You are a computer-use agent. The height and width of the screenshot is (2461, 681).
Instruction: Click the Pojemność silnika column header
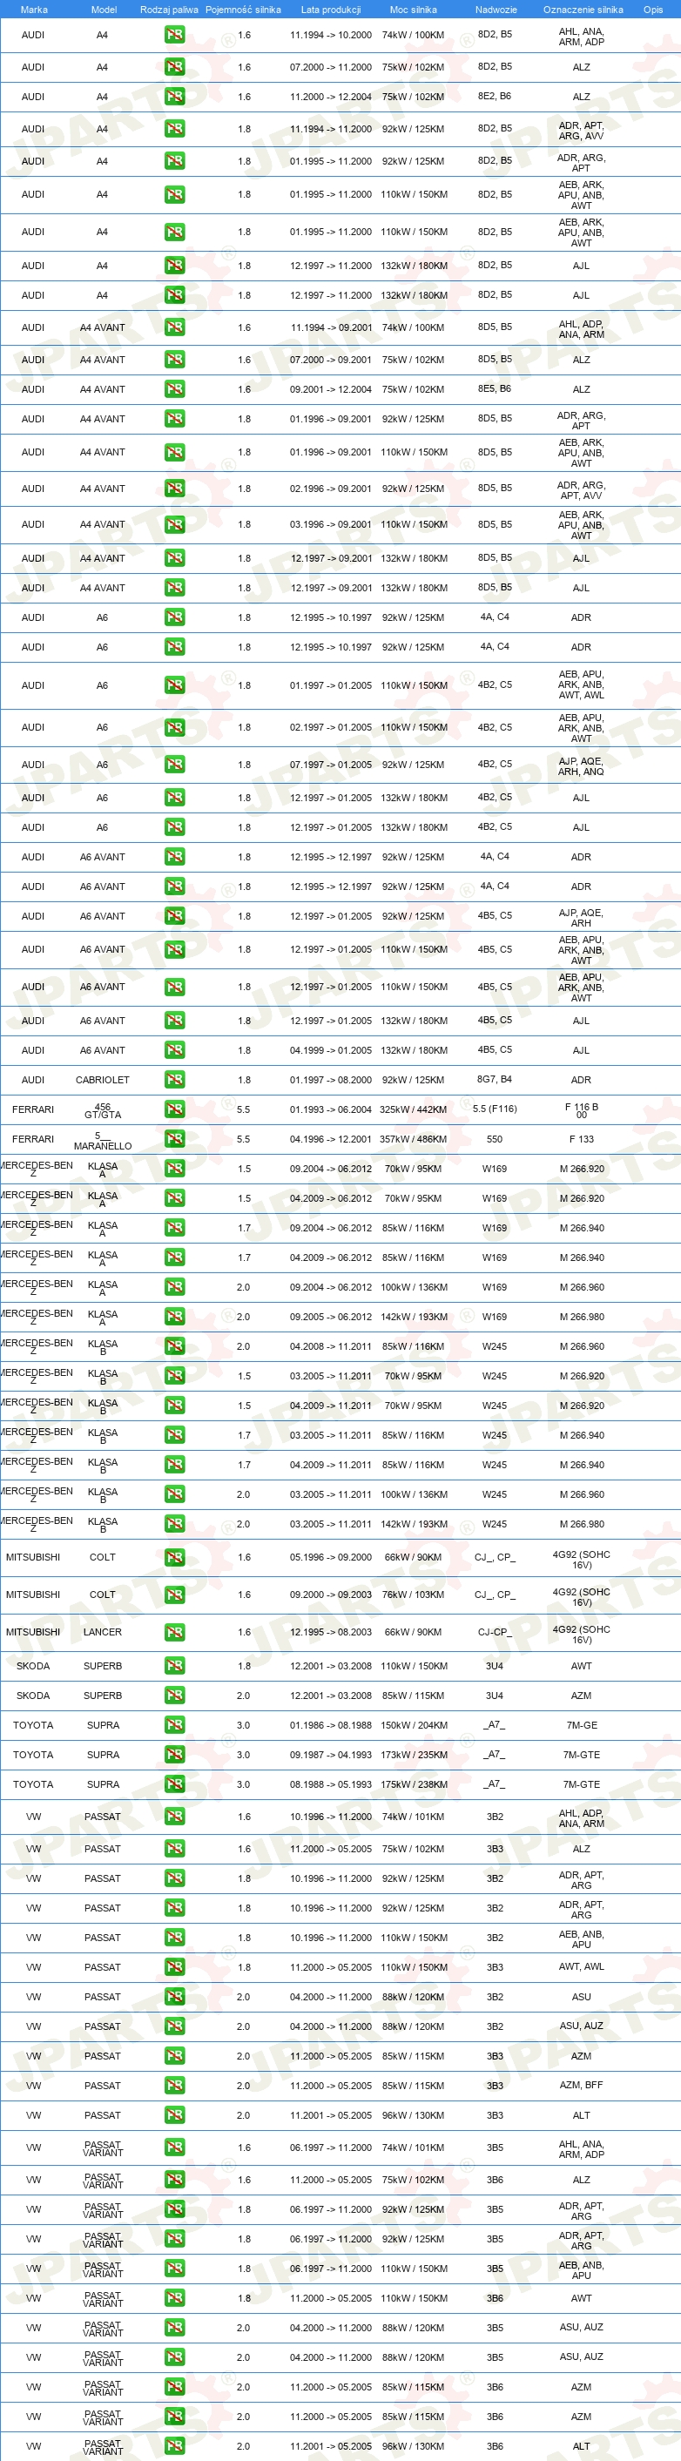244,10
